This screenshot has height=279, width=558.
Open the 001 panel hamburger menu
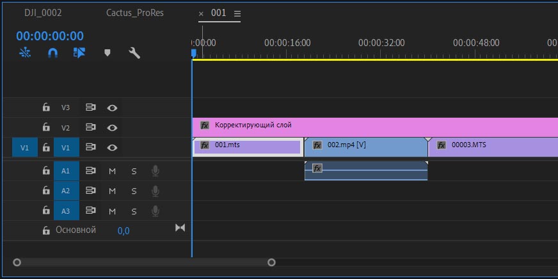pyautogui.click(x=237, y=13)
